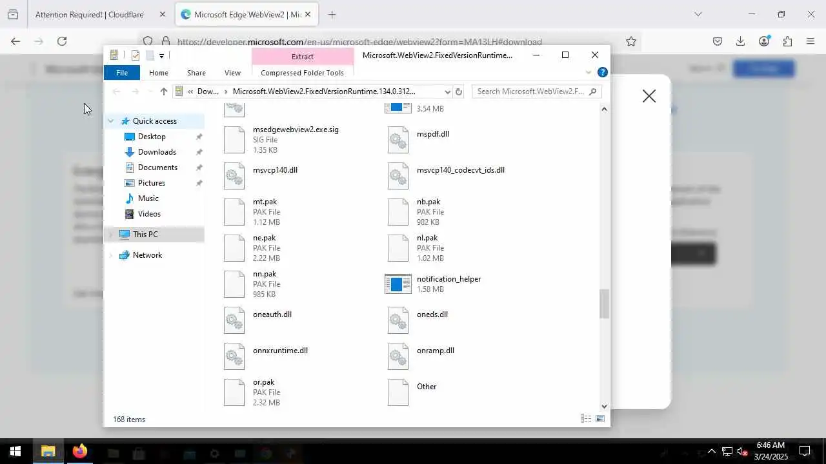Open Videos in the navigation pane
826x464 pixels.
tap(149, 214)
